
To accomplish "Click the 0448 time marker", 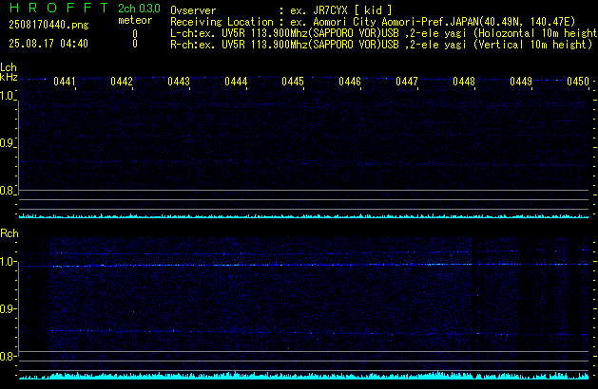I will pyautogui.click(x=464, y=82).
